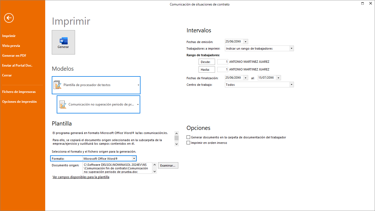Click the Plantilla de procesador de textos icon

tap(58, 85)
